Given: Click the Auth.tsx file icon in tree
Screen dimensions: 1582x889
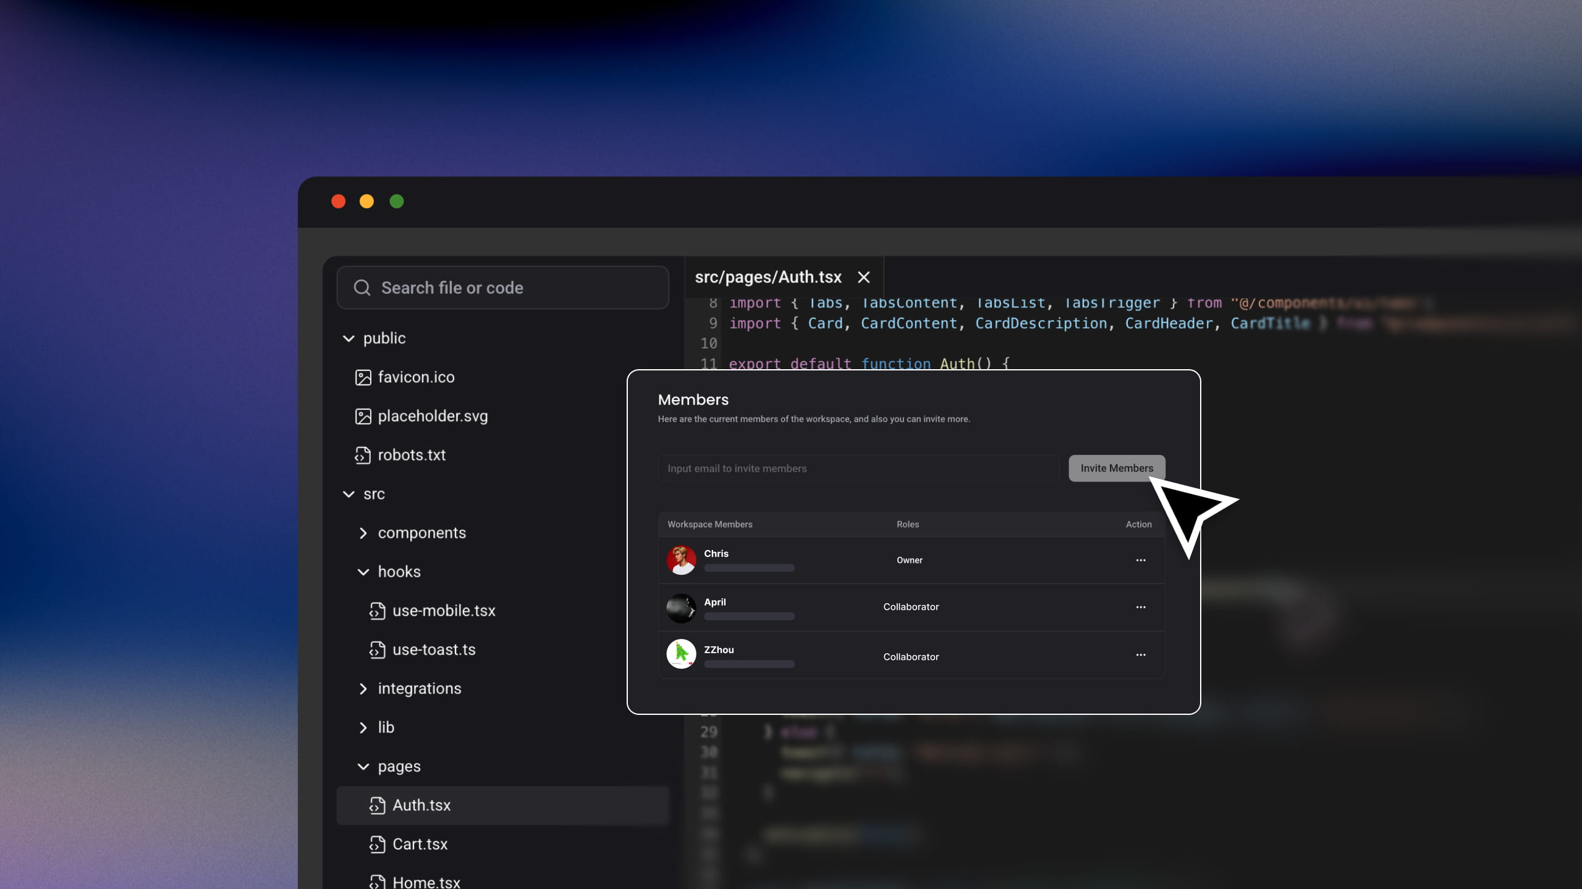Looking at the screenshot, I should tap(377, 805).
